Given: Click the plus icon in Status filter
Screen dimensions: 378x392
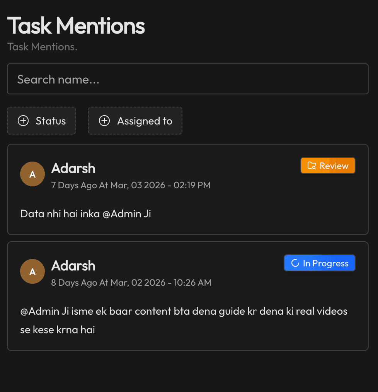Looking at the screenshot, I should (x=23, y=121).
